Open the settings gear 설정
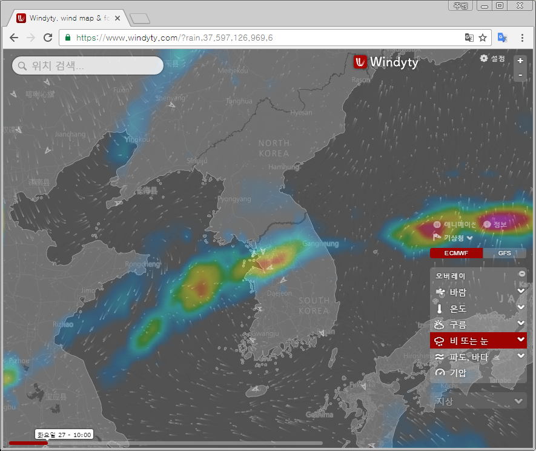The height and width of the screenshot is (451, 536). 484,58
